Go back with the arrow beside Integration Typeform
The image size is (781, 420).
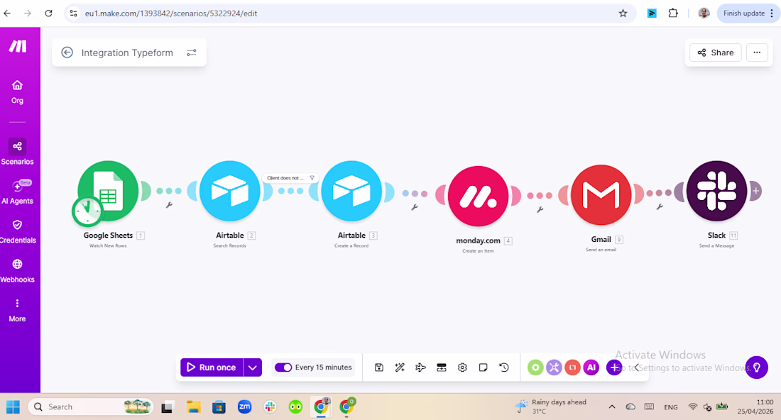[x=67, y=52]
